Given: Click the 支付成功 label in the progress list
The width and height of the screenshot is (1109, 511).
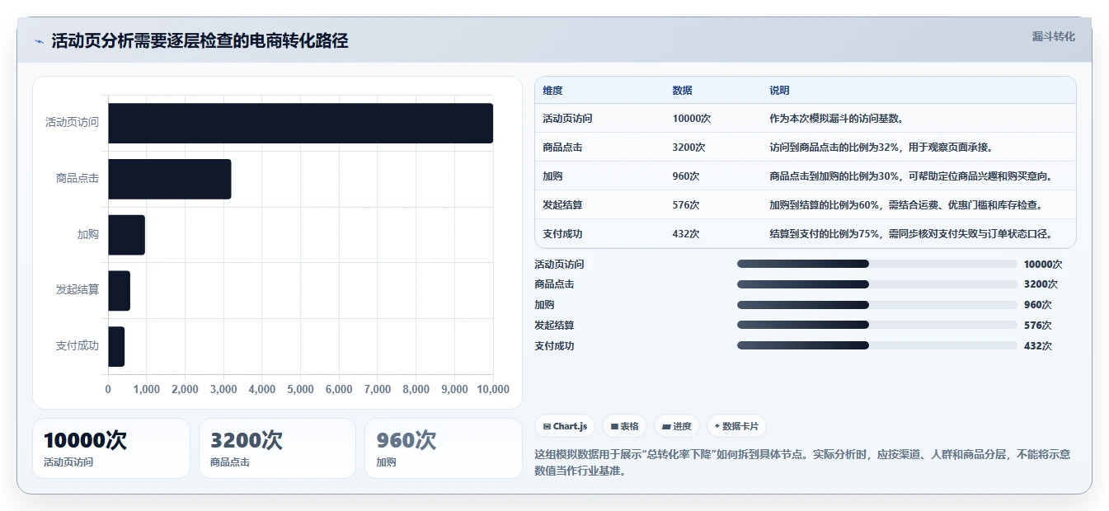Looking at the screenshot, I should pos(554,346).
